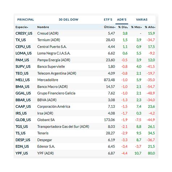The width and height of the screenshot is (172, 172).
Task: Open CEPU_US ticker
Action: [23, 47]
